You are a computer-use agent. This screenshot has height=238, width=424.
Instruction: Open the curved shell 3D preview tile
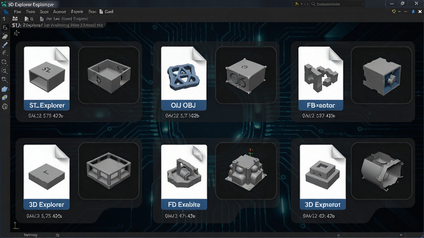pyautogui.click(x=381, y=171)
